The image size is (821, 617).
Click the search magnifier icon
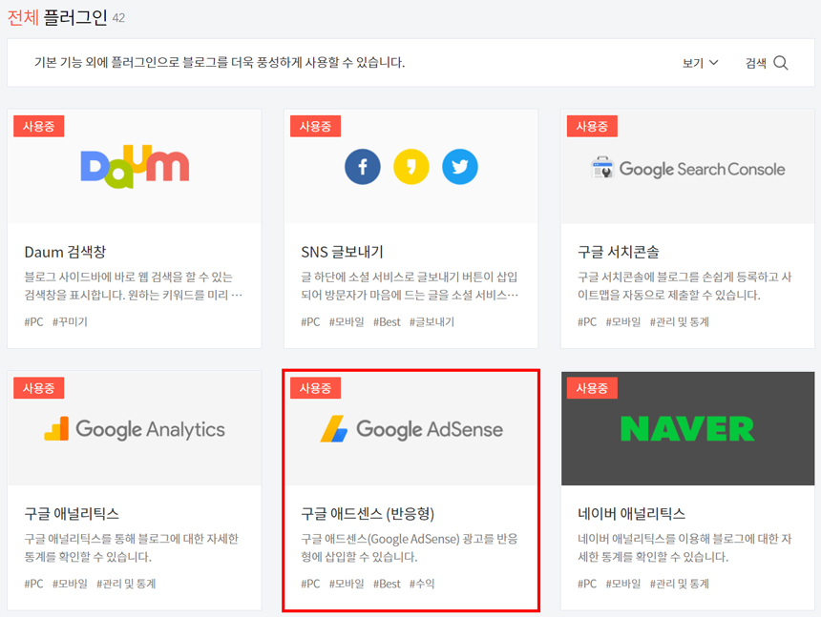(781, 63)
